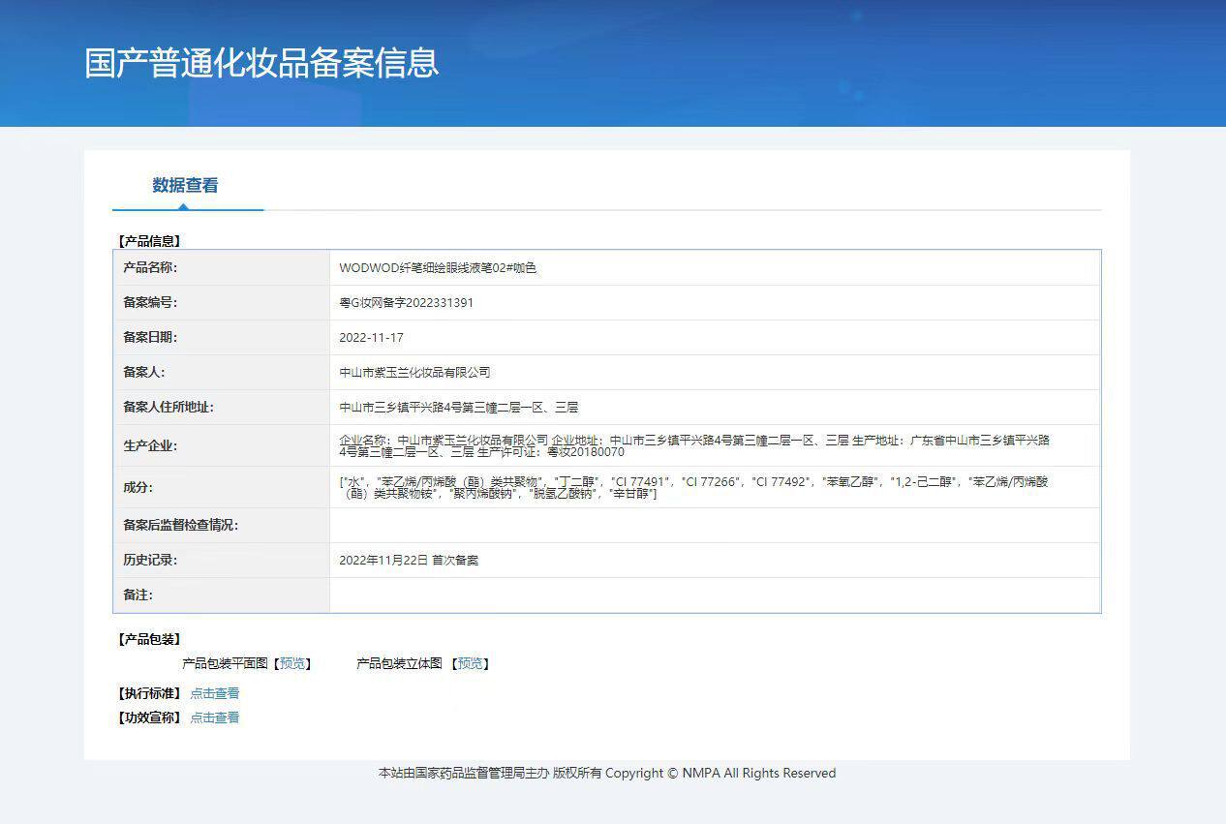
Task: Click 点击查看 next to 执行标准
Action: coord(215,692)
